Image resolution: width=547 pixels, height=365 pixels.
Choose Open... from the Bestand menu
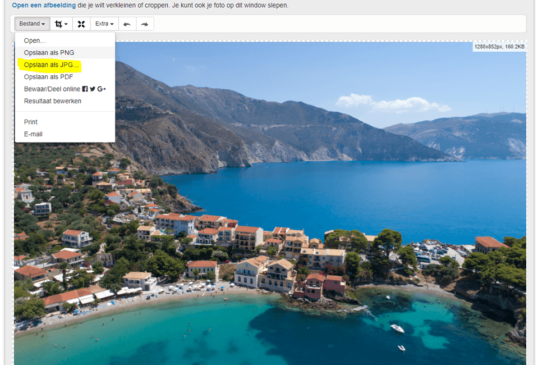point(35,41)
